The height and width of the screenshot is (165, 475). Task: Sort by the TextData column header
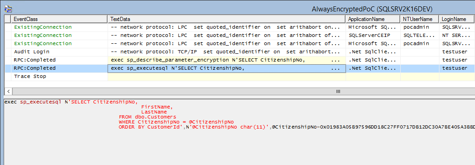coord(227,19)
